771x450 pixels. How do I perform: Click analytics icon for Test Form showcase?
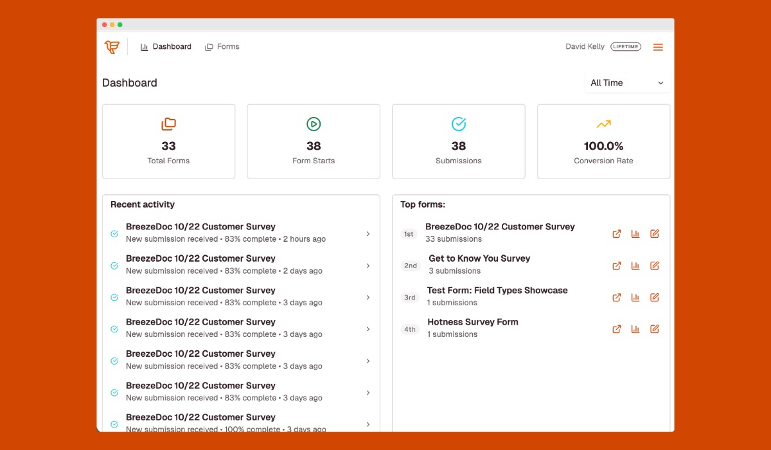[x=635, y=297]
